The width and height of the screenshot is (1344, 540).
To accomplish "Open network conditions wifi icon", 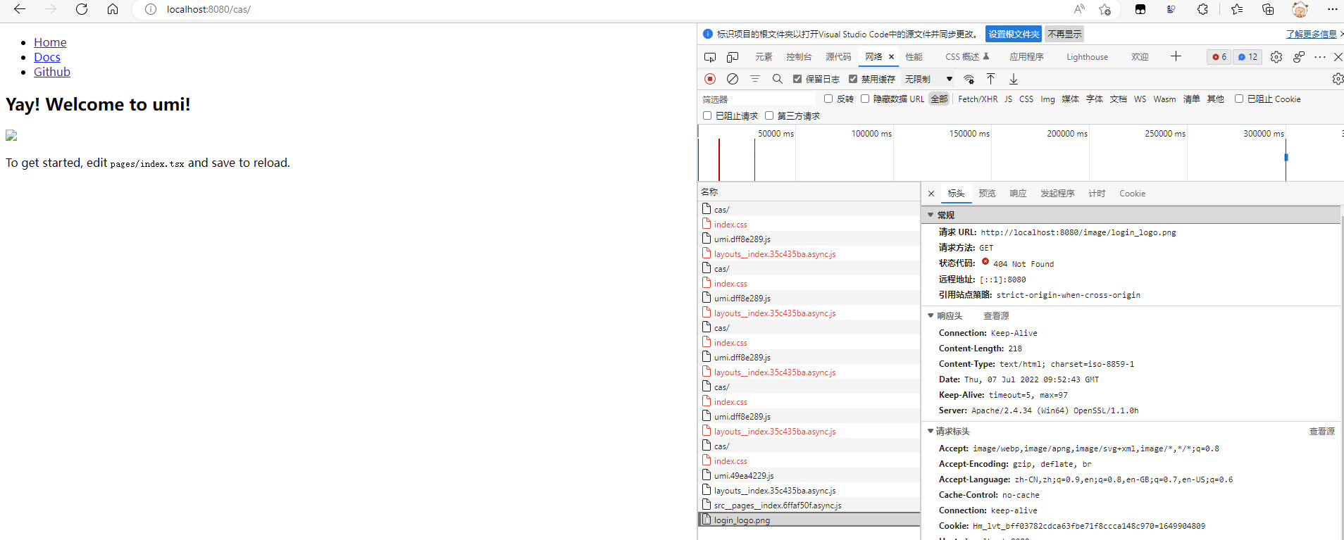I will (969, 79).
